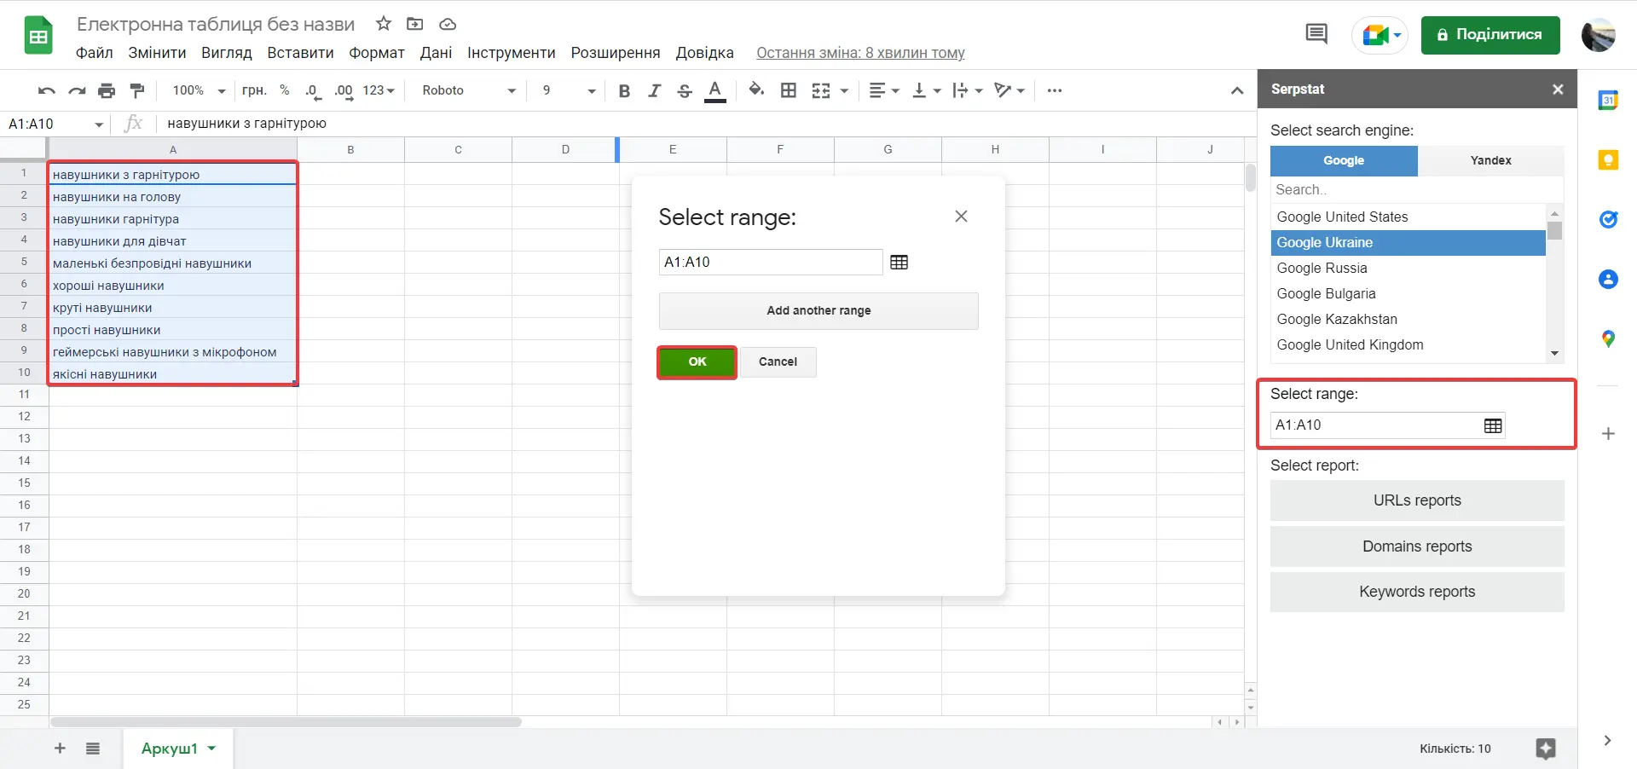This screenshot has height=769, width=1637.
Task: Click the grid icon in the dialog's range field
Action: (899, 263)
